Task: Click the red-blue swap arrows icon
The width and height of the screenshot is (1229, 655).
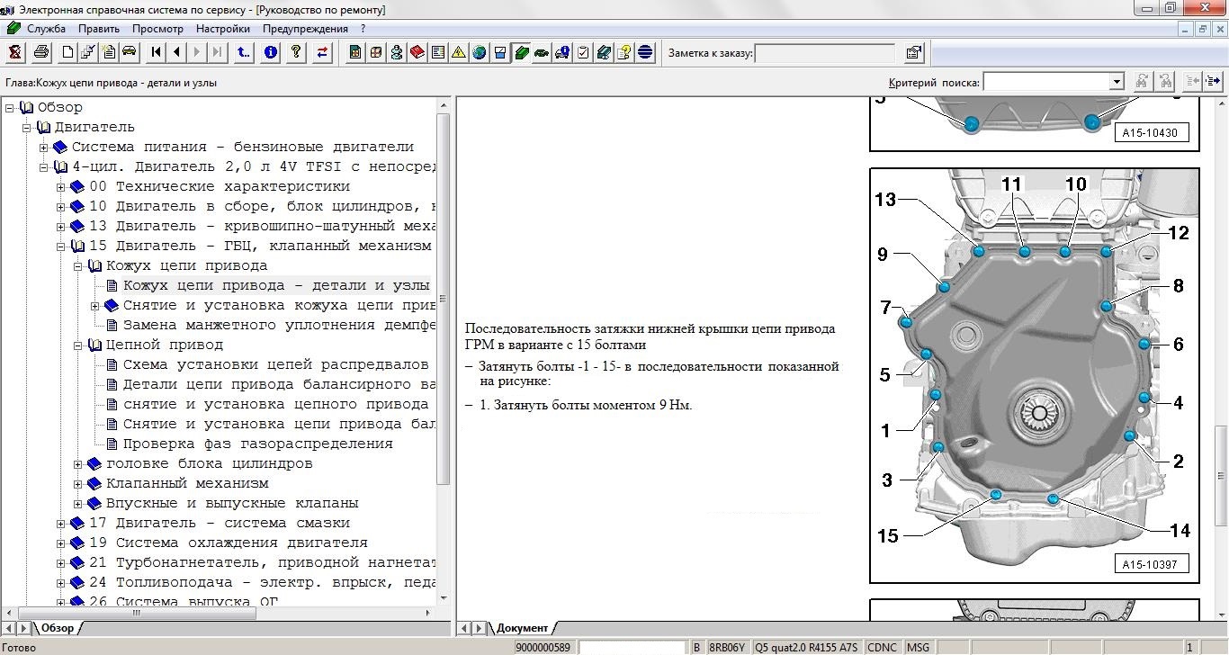Action: (322, 52)
